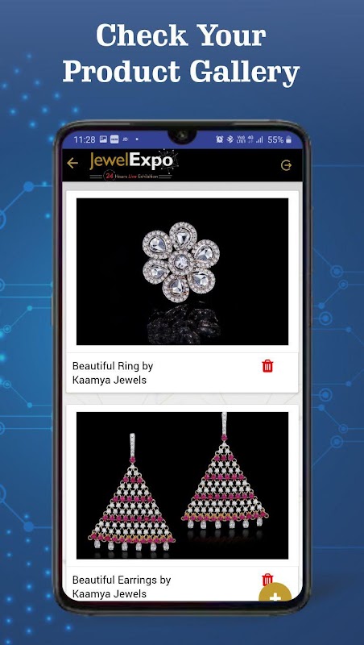This screenshot has height=645, width=364.
Task: Delete the Beautiful Earrings product
Action: pyautogui.click(x=267, y=579)
